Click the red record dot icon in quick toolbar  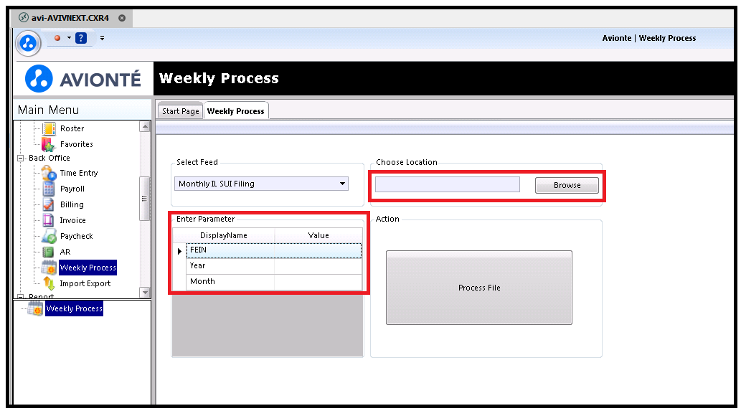tap(57, 38)
